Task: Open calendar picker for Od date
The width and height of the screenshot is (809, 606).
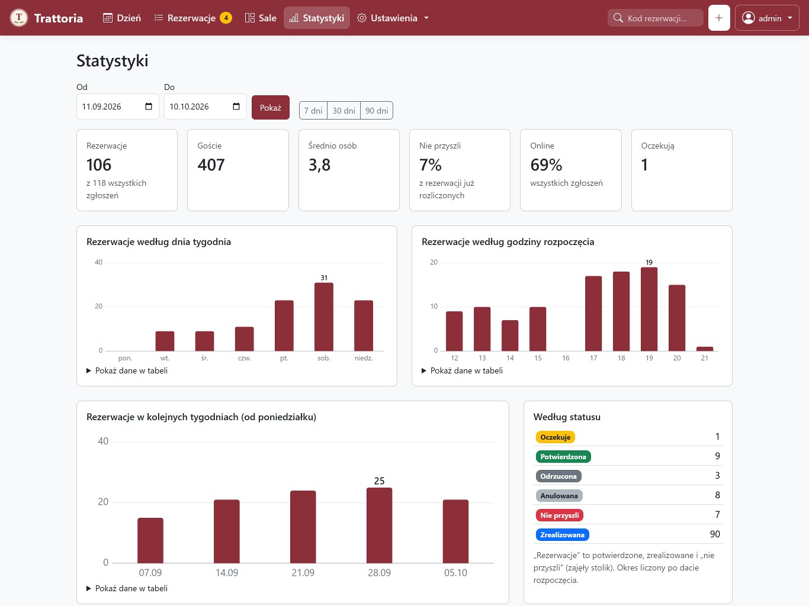Action: pos(149,107)
